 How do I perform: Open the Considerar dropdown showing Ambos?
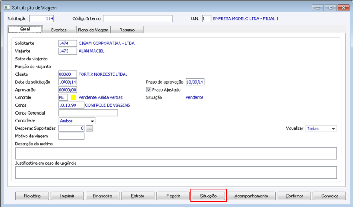coord(77,121)
